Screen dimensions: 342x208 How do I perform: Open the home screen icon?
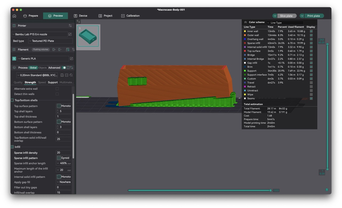[x=14, y=16]
